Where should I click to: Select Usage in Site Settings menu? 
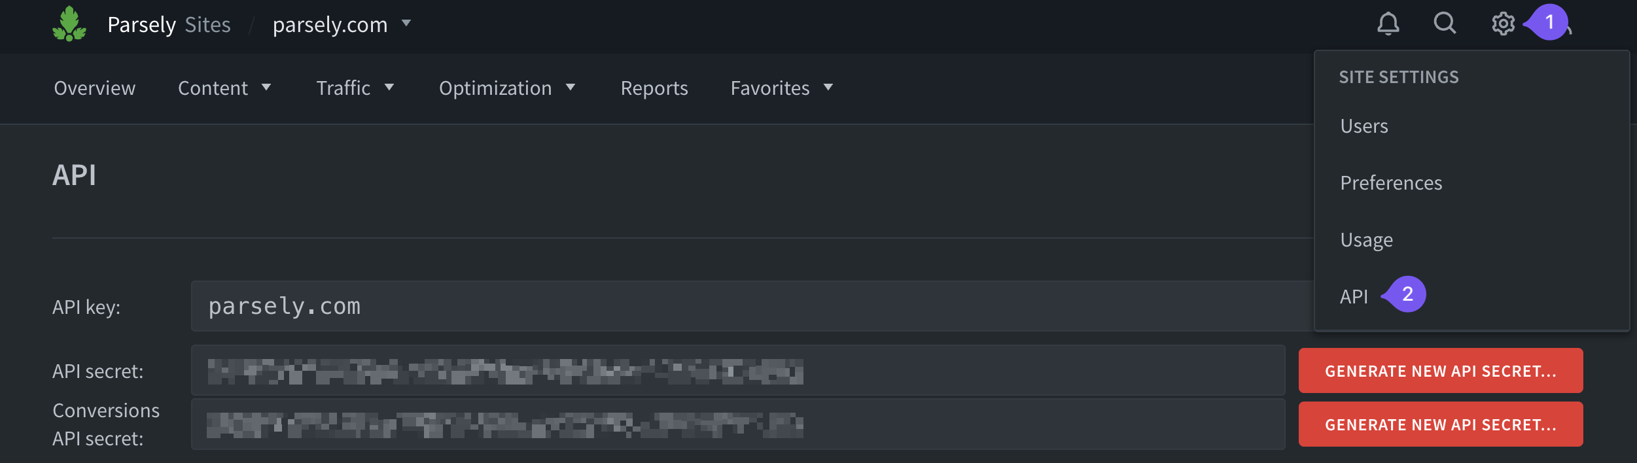click(x=1366, y=240)
